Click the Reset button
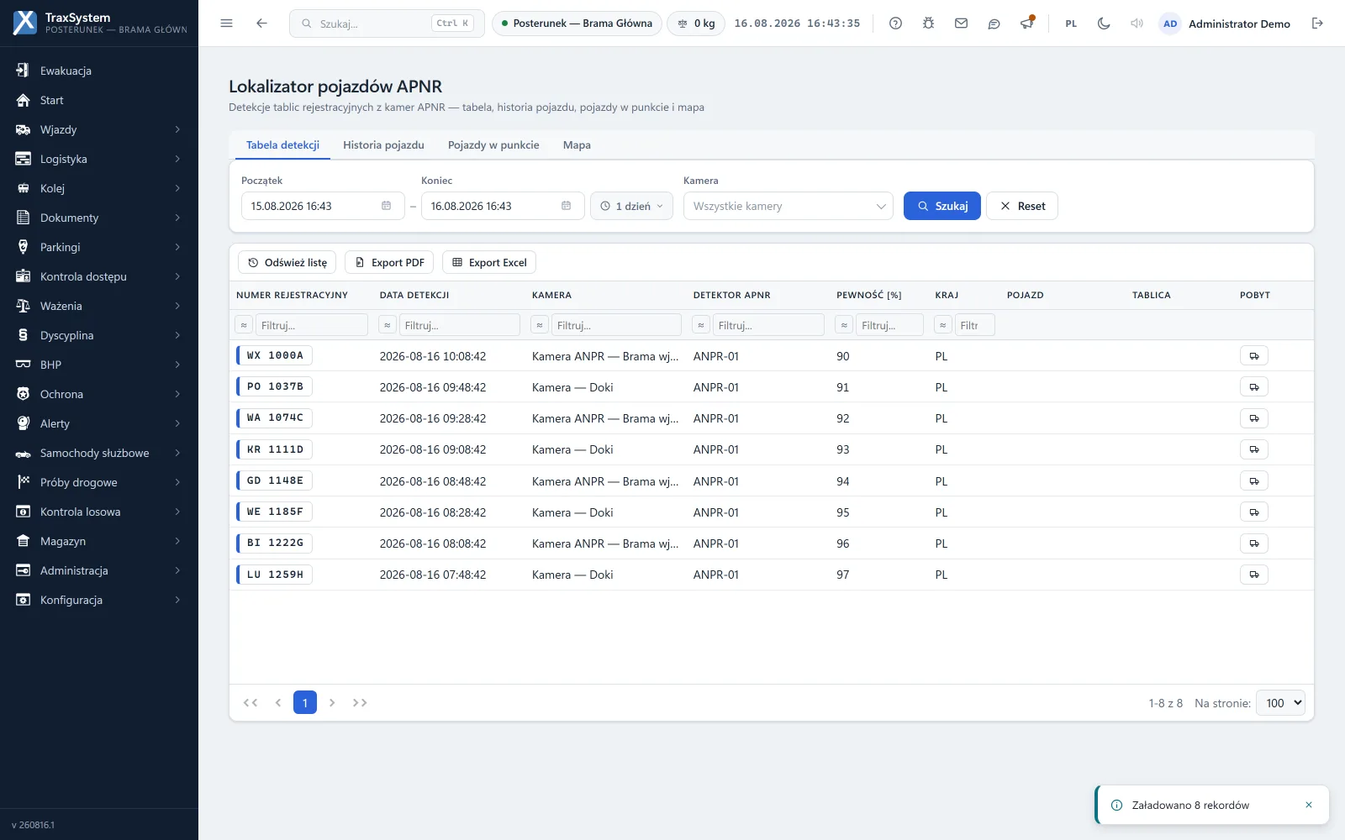The image size is (1345, 840). [x=1022, y=206]
